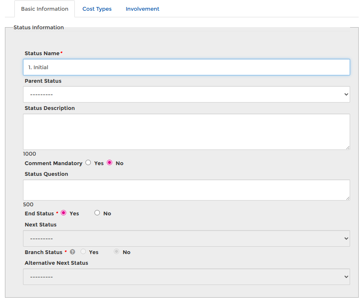Click inside the Status Question text area
362x301 pixels.
point(186,190)
